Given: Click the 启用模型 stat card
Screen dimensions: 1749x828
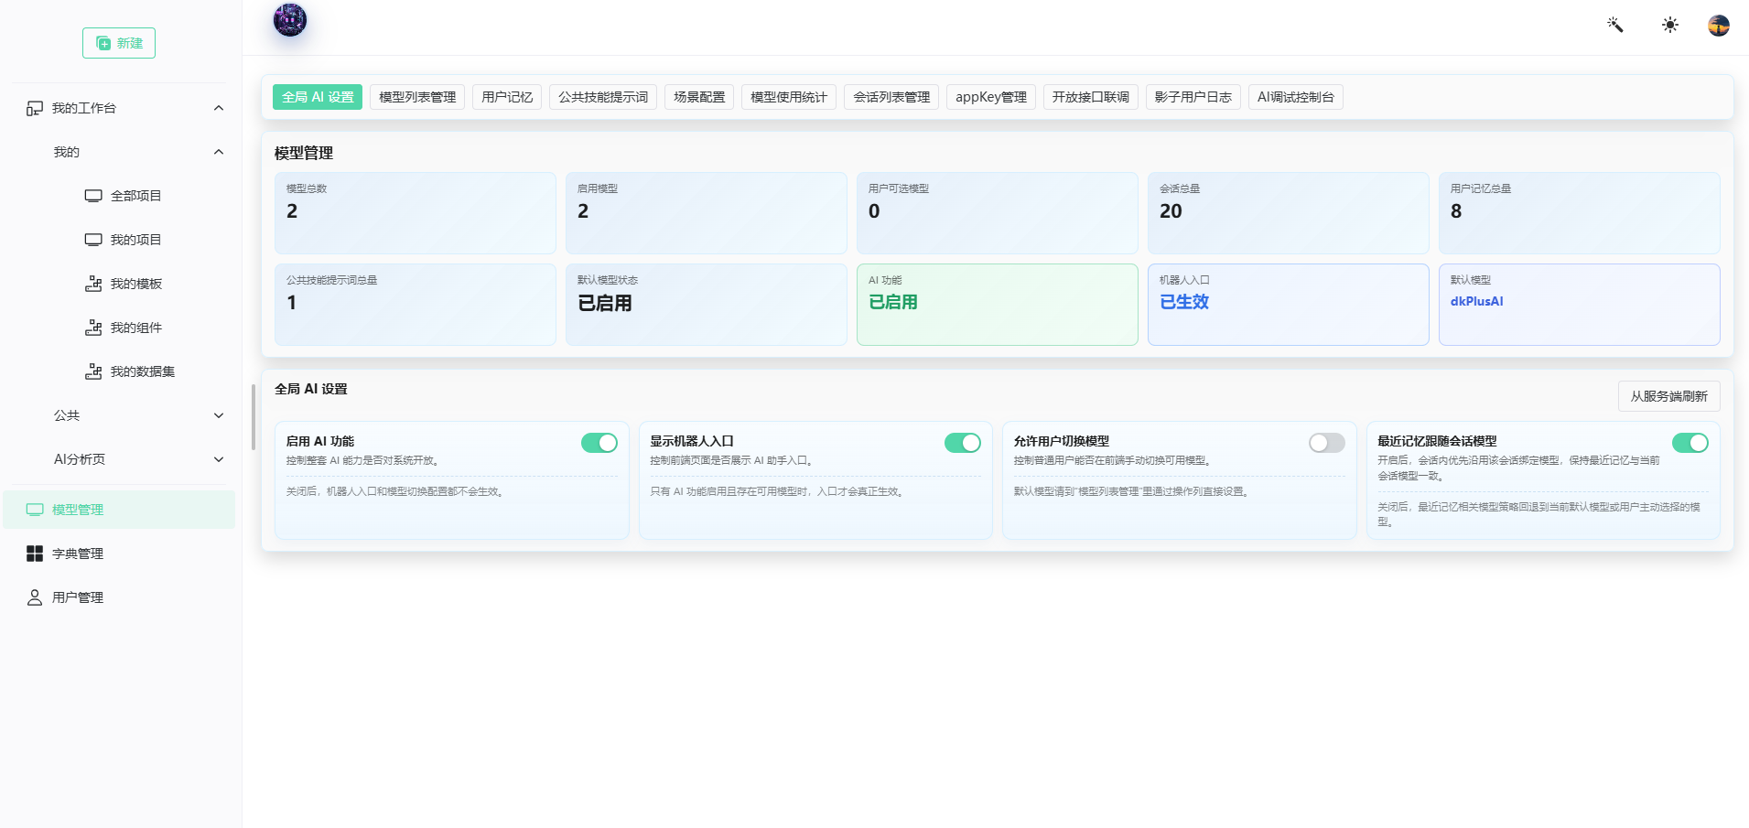Looking at the screenshot, I should (x=707, y=213).
